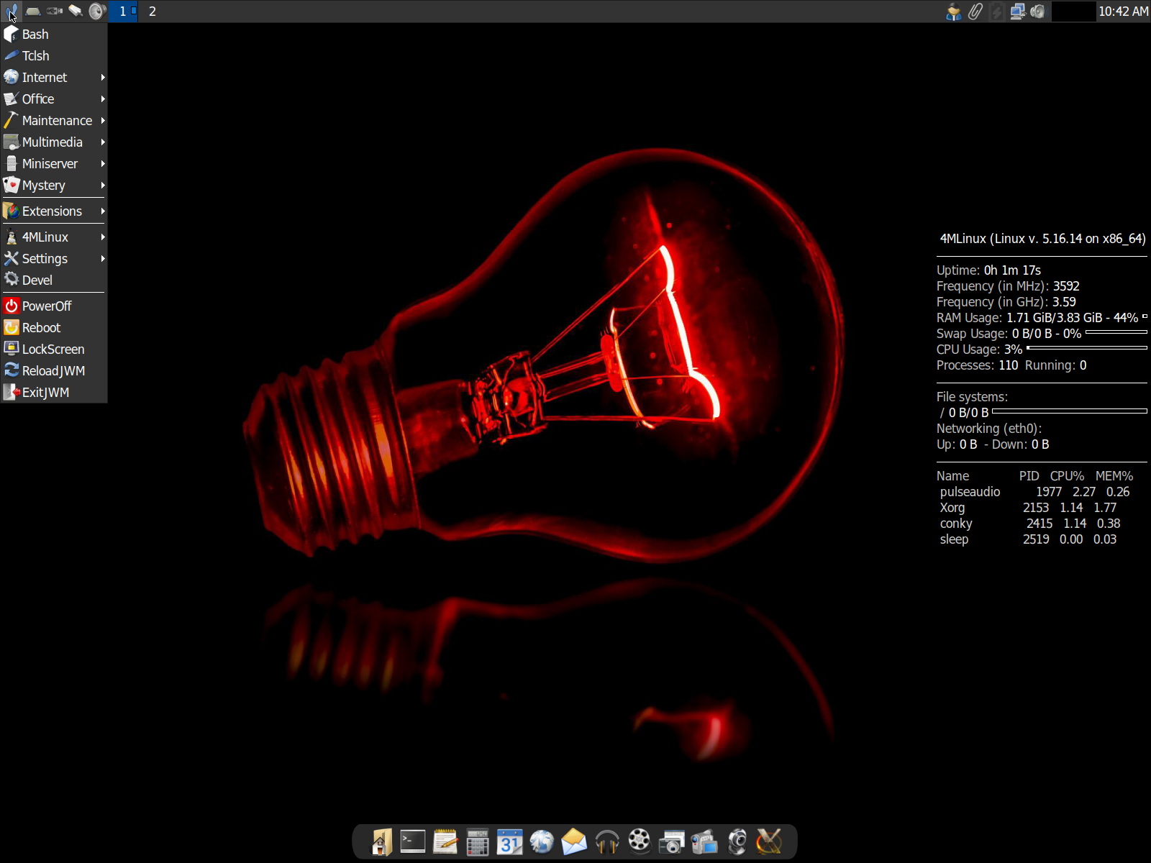Expand the Miniserver submenu
This screenshot has height=863, width=1151.
click(x=54, y=163)
